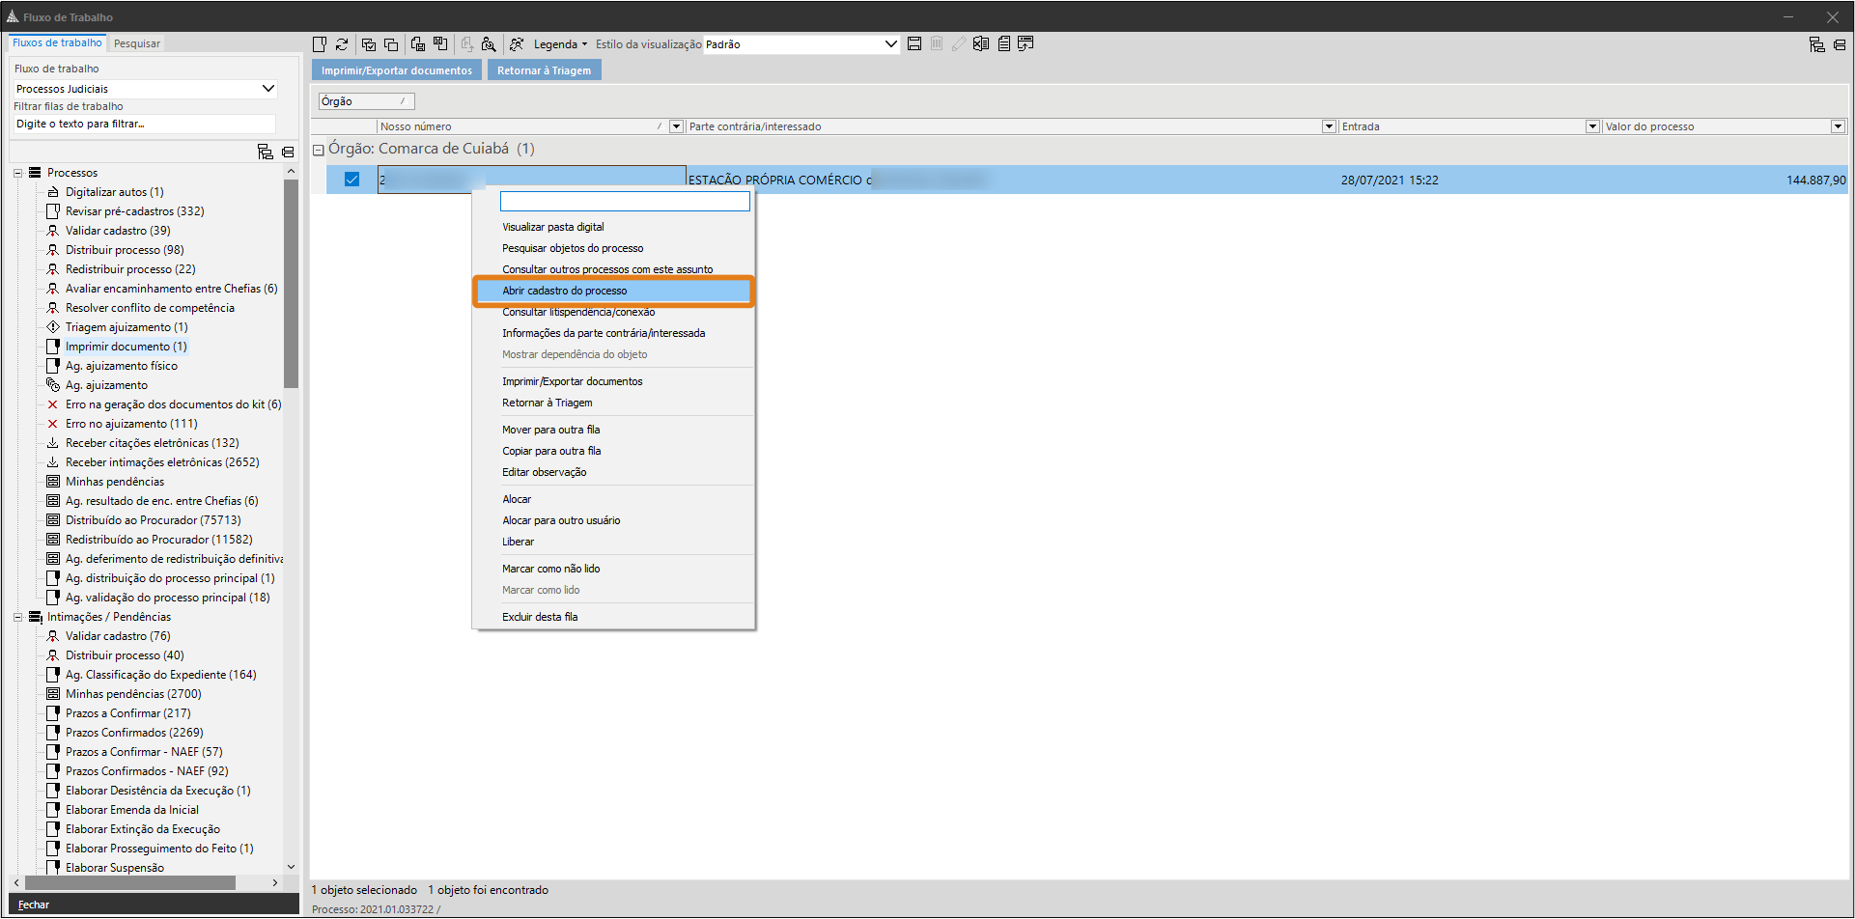Click the Fluxo de Trabalho title bar icon

13,16
